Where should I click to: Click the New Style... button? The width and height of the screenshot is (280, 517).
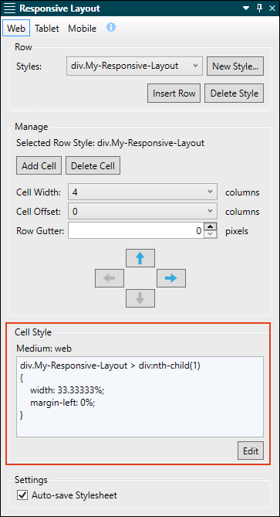(x=235, y=66)
